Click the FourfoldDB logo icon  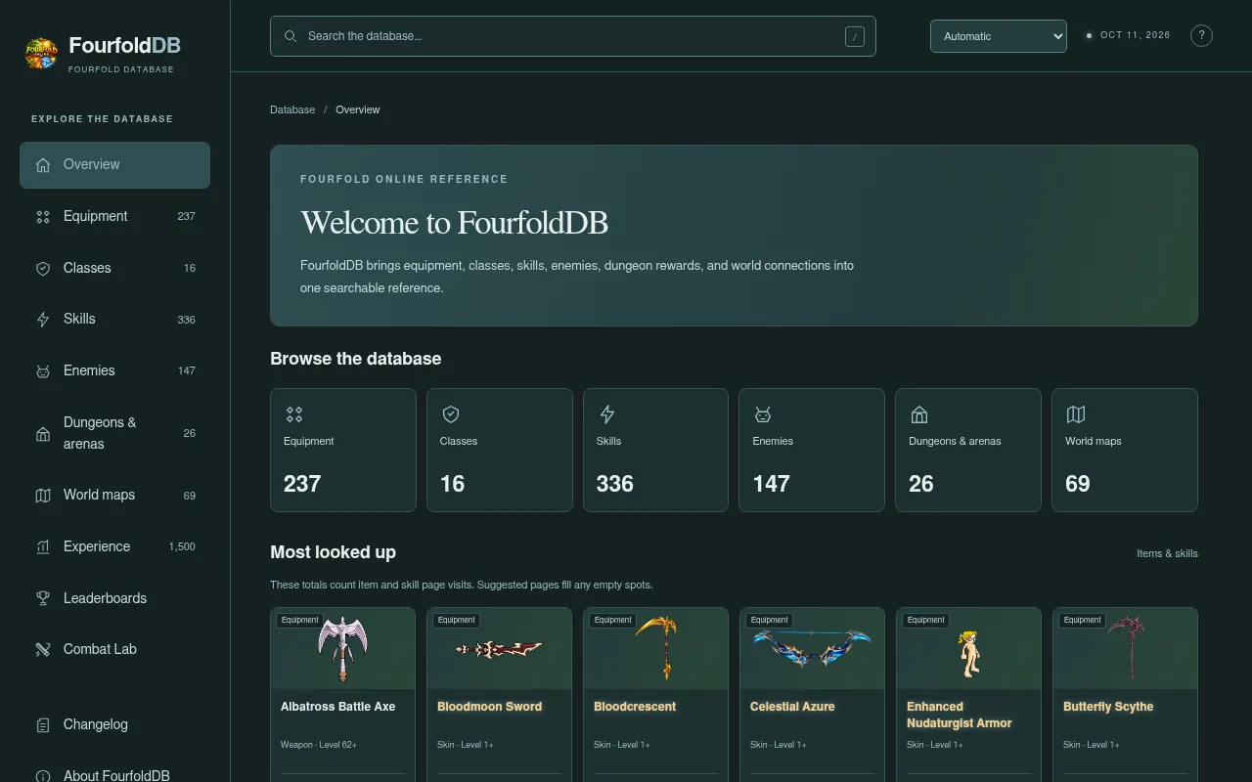click(x=41, y=53)
